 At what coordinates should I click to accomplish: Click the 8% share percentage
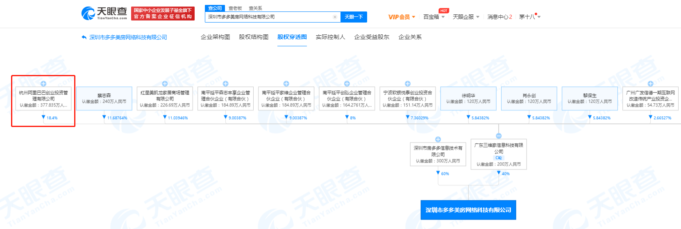pyautogui.click(x=353, y=118)
